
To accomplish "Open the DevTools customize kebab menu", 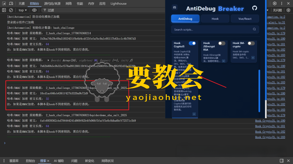I will pyautogui.click(x=282, y=4).
